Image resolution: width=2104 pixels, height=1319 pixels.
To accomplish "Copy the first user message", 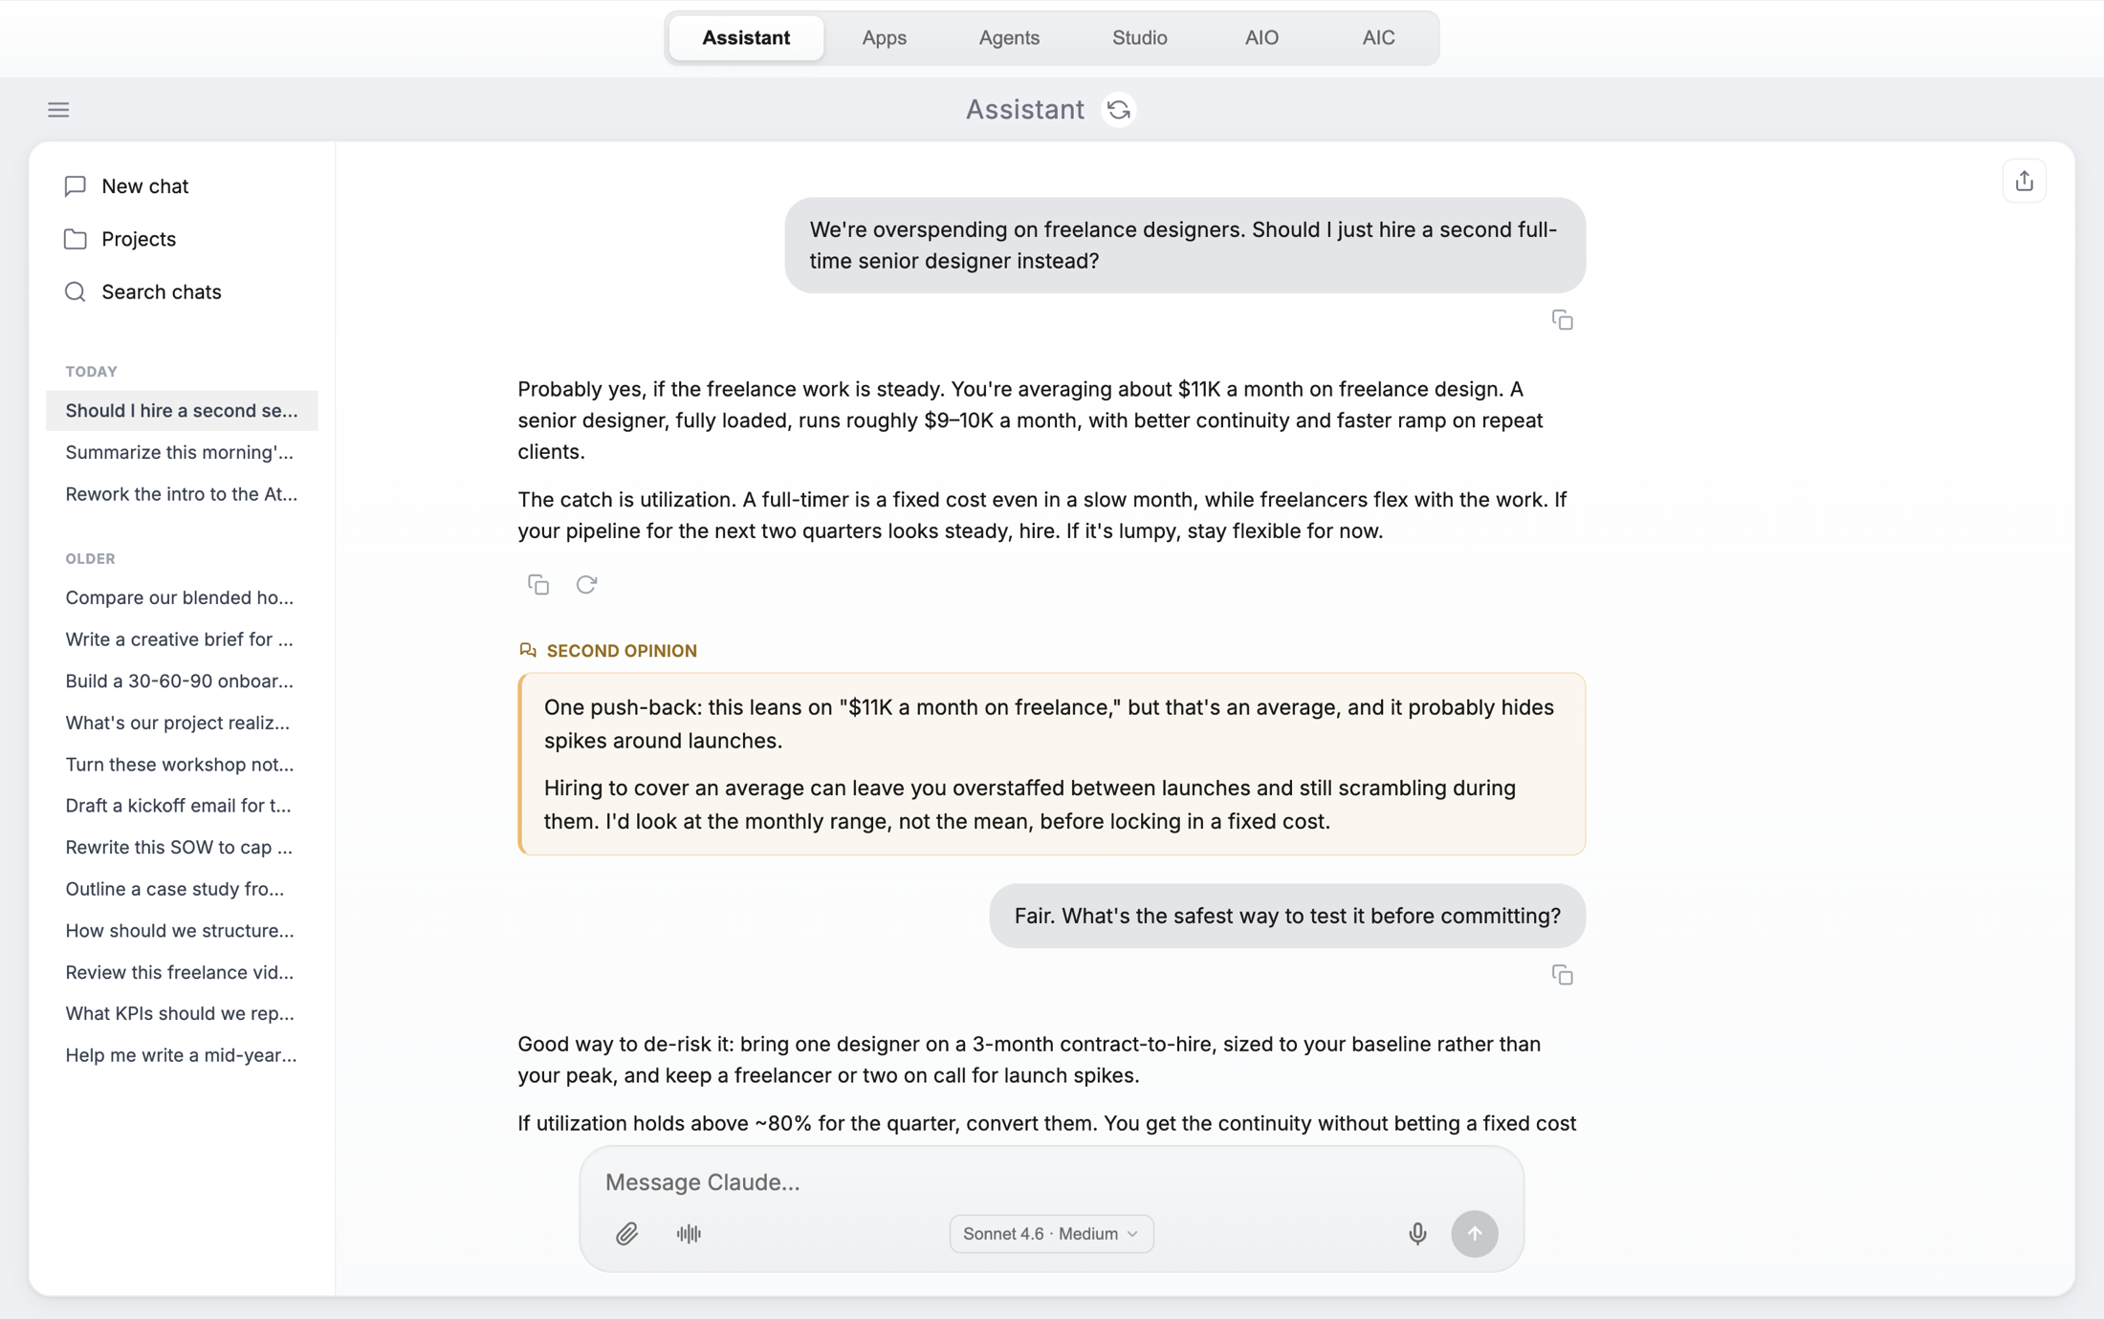I will (x=1562, y=320).
